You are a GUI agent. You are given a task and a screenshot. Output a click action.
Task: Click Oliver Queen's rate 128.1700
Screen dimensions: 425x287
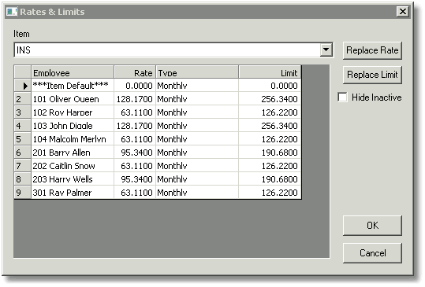(135, 99)
